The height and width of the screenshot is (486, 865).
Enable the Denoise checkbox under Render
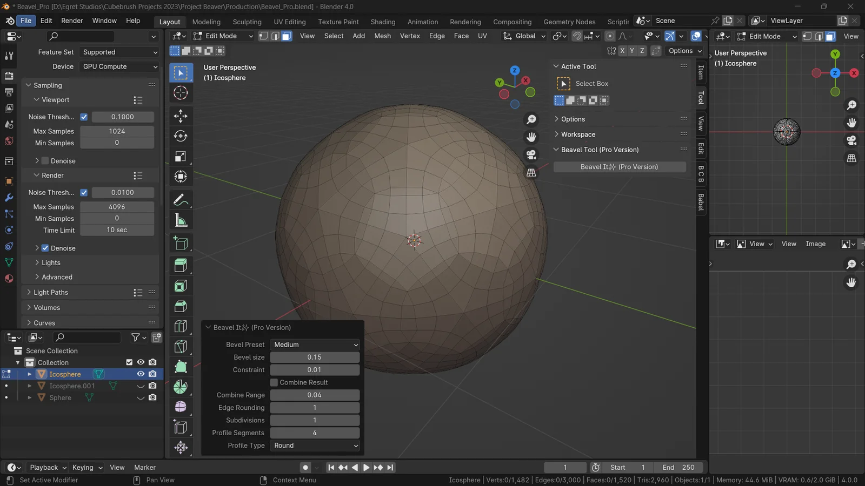(x=45, y=248)
